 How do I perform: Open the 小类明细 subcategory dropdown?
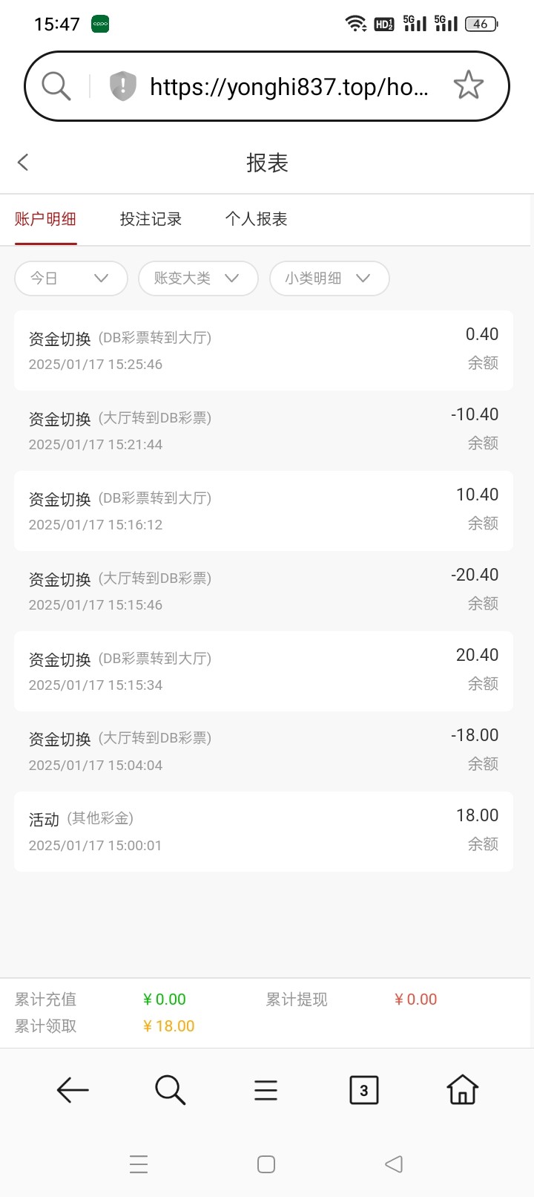(329, 278)
